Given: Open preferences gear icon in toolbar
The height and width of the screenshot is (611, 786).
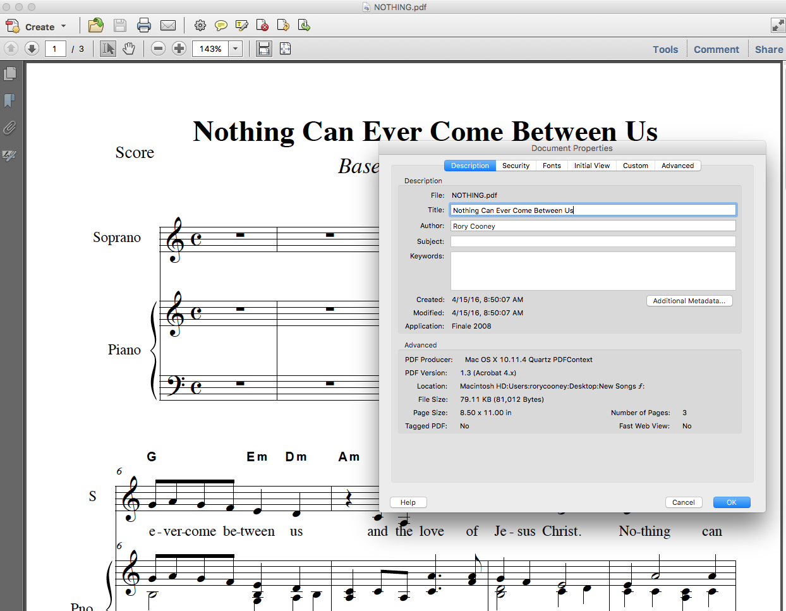Looking at the screenshot, I should 200,25.
